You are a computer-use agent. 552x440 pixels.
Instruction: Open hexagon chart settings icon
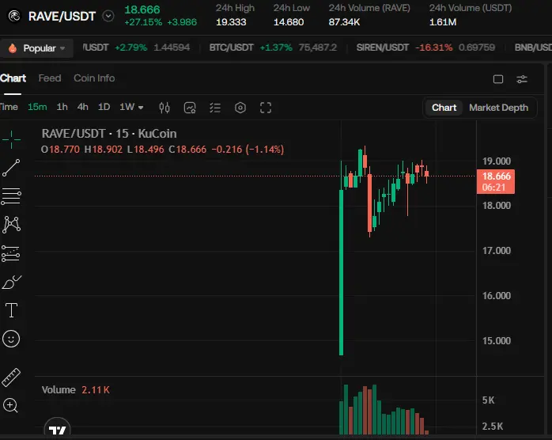240,108
